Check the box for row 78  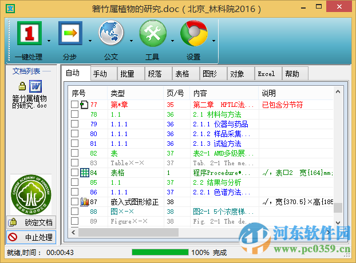coord(75,114)
